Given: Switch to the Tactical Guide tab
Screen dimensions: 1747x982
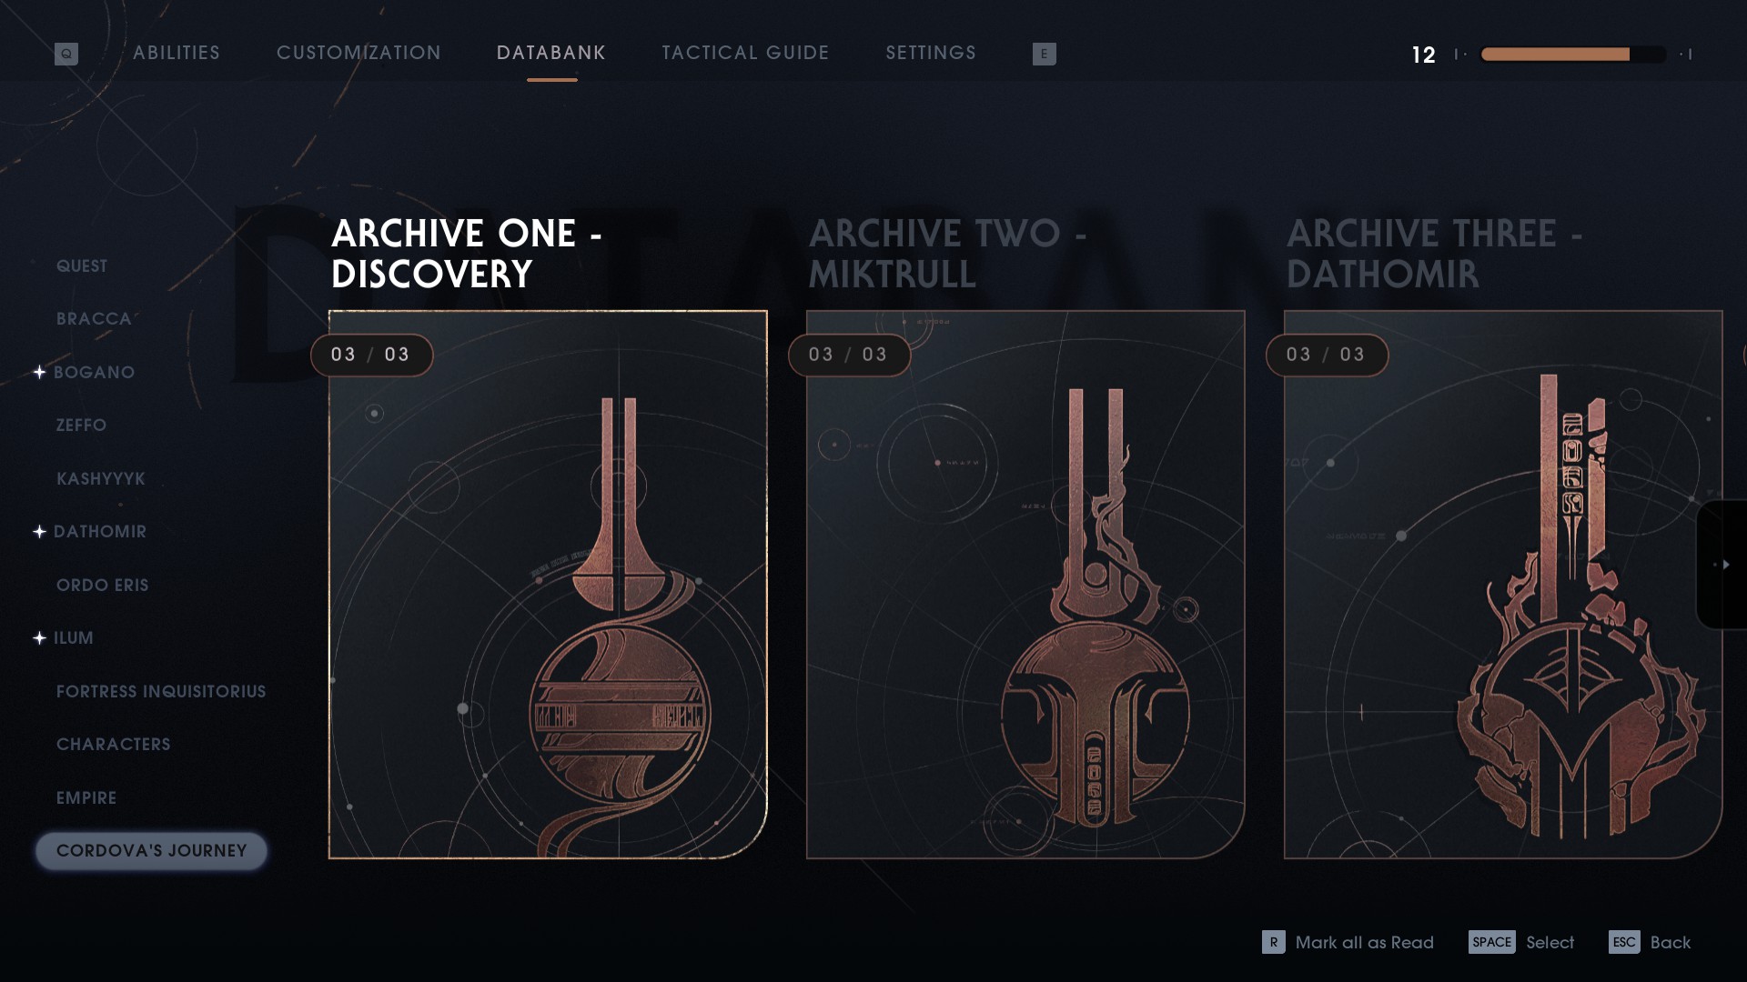Looking at the screenshot, I should click(x=746, y=53).
